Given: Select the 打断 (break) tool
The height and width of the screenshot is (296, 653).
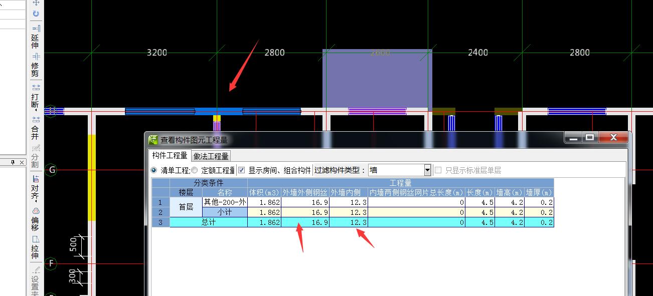Looking at the screenshot, I should coord(35,97).
